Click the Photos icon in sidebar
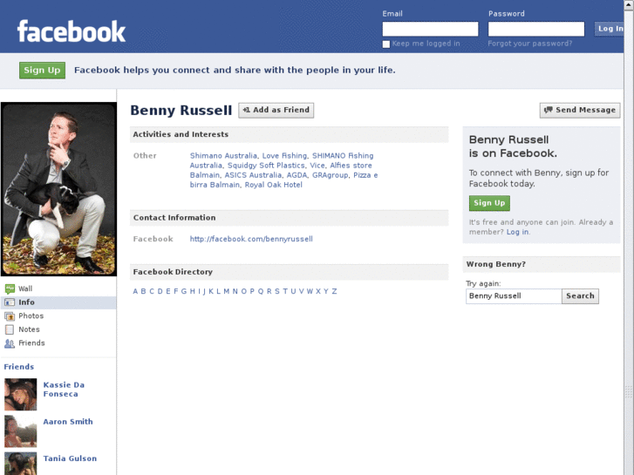 click(x=10, y=316)
